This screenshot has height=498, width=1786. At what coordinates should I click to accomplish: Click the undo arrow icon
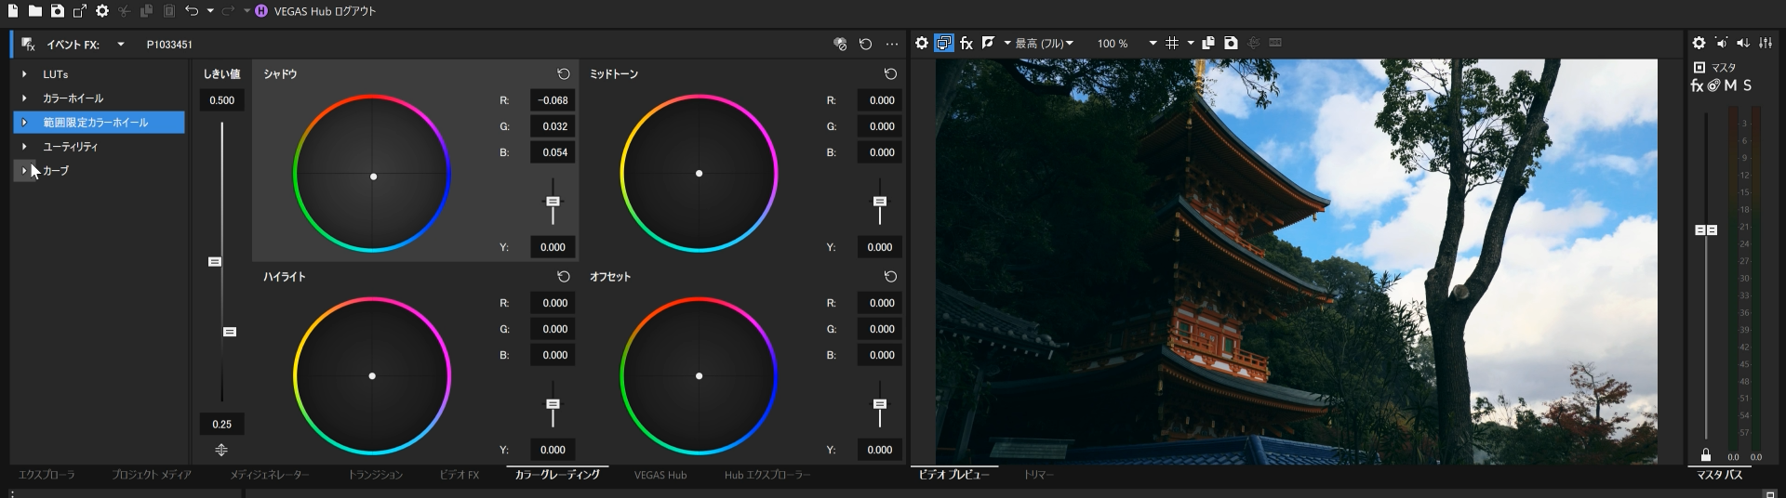(x=192, y=11)
